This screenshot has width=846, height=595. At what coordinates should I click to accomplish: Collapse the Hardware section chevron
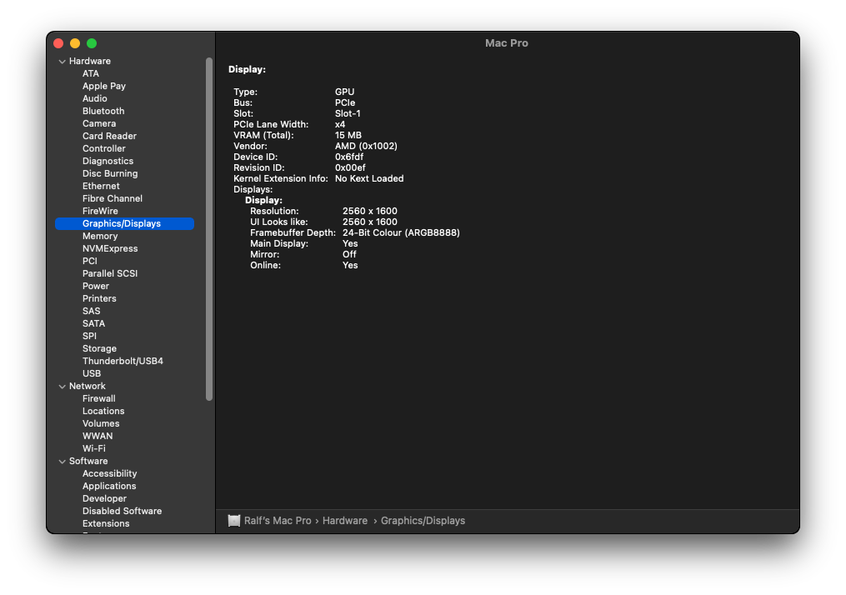pos(62,62)
